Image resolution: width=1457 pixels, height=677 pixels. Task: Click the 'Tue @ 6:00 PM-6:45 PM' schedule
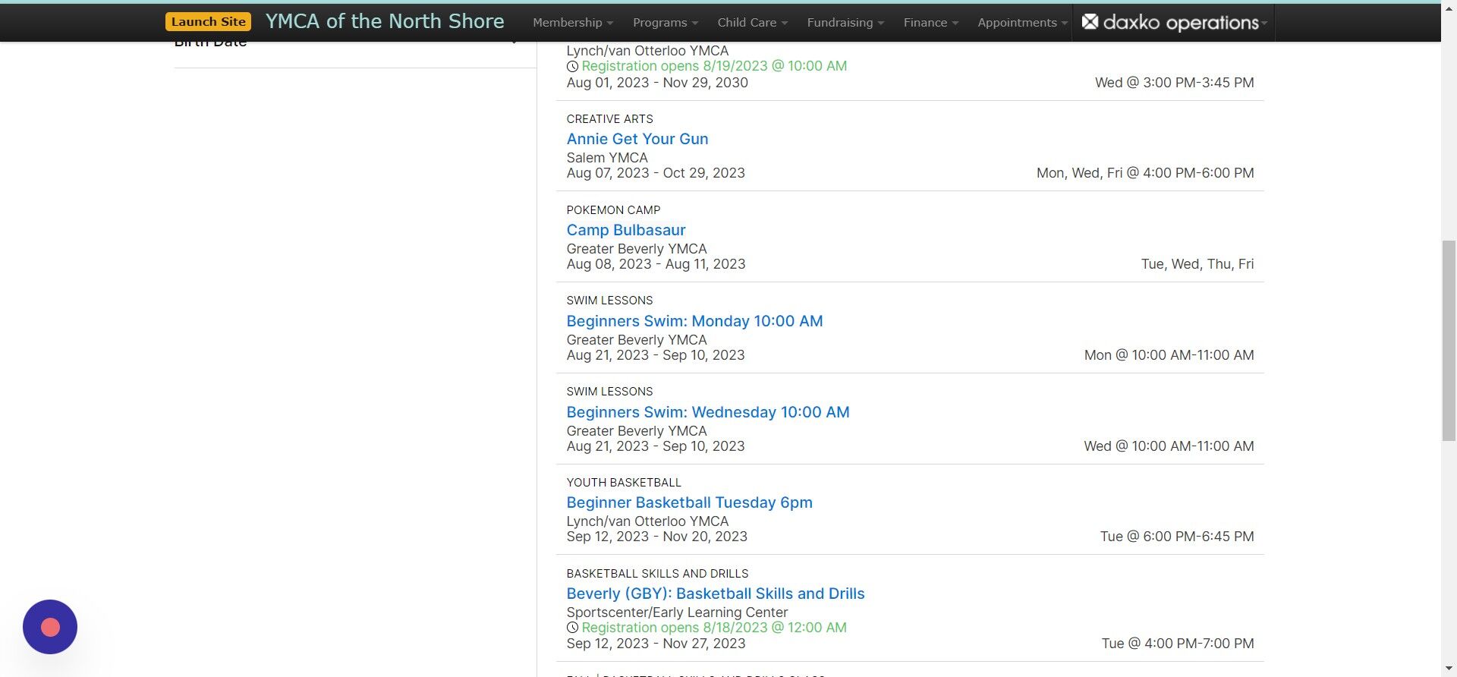1177,537
